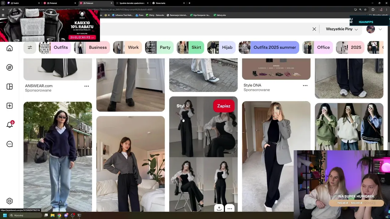Select the Skirt filter chip

click(x=190, y=47)
